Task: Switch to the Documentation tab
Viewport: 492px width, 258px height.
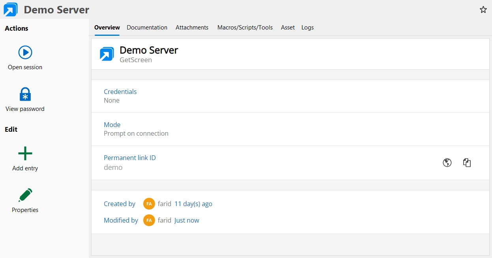Action: 147,28
